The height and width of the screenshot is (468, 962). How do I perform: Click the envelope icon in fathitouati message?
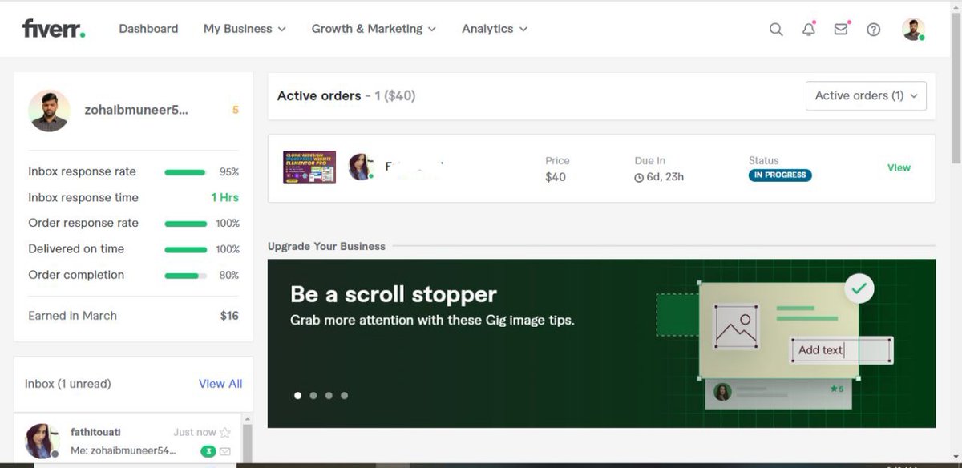[x=225, y=451]
